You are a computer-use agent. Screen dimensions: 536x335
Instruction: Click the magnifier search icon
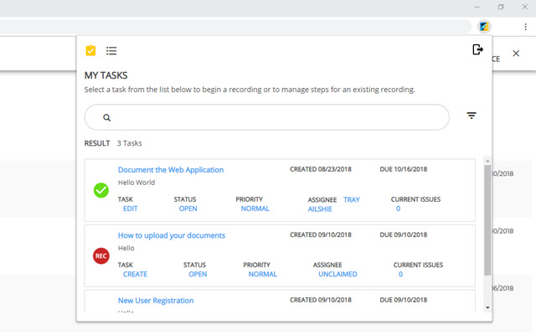coord(106,117)
